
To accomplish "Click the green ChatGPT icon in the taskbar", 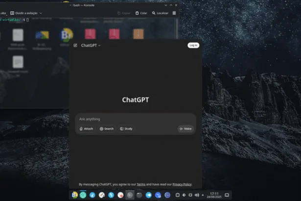I will pyautogui.click(x=83, y=195).
